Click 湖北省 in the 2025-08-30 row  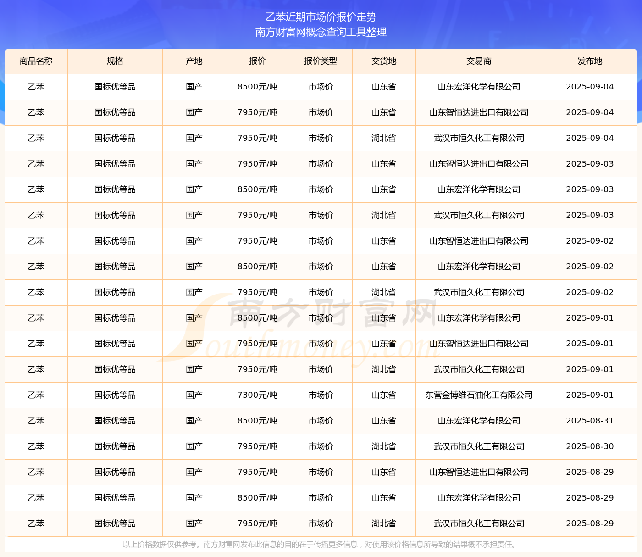click(x=384, y=446)
